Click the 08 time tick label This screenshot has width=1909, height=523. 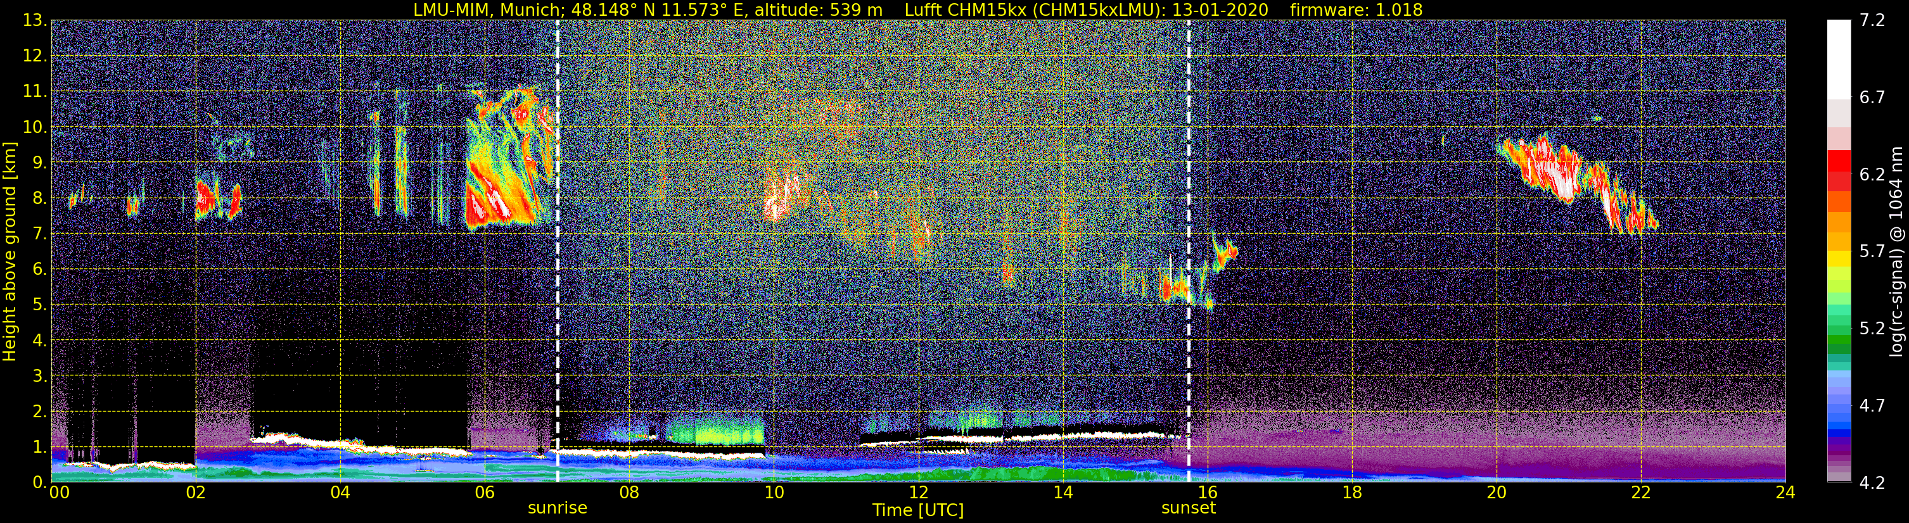[629, 493]
